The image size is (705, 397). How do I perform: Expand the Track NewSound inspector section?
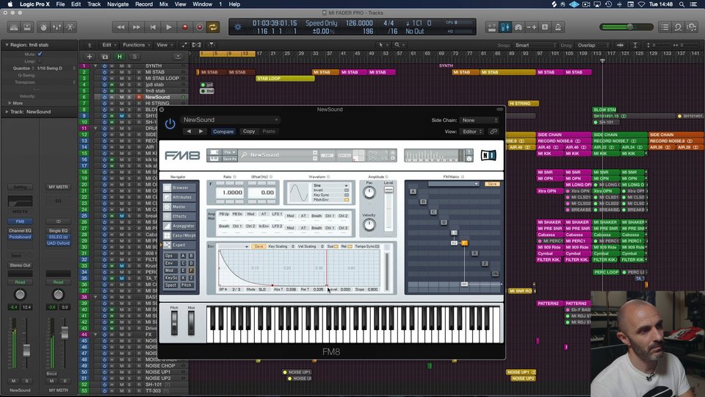coord(7,112)
